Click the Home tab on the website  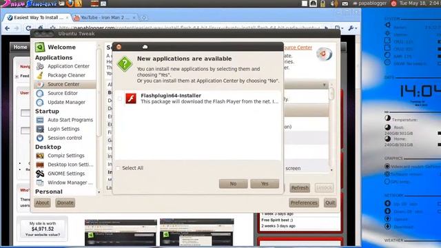(20, 47)
